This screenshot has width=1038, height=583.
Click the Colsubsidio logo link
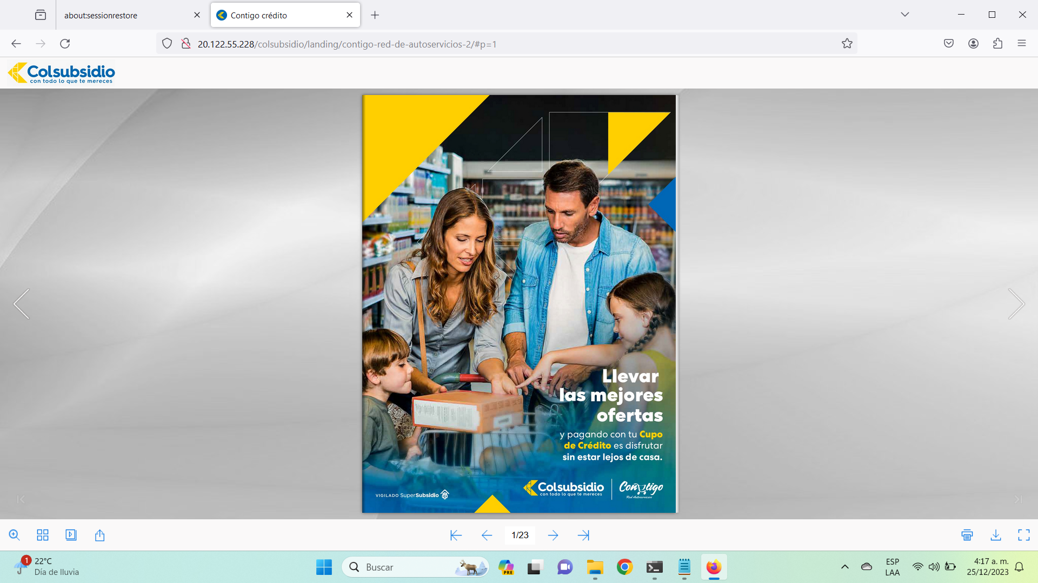62,73
